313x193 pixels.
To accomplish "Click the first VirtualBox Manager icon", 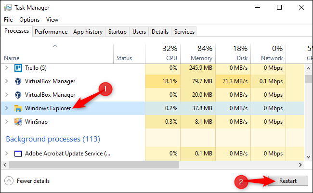I will coord(19,81).
